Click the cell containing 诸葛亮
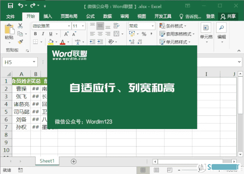The image size is (244, 174). [21, 104]
